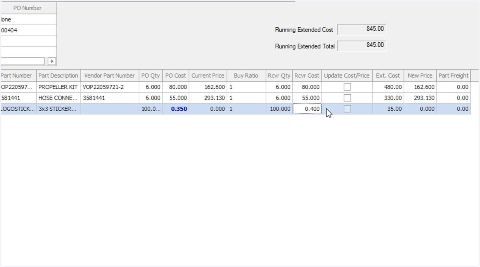Click the New Price column header
The height and width of the screenshot is (267, 480).
pyautogui.click(x=420, y=76)
